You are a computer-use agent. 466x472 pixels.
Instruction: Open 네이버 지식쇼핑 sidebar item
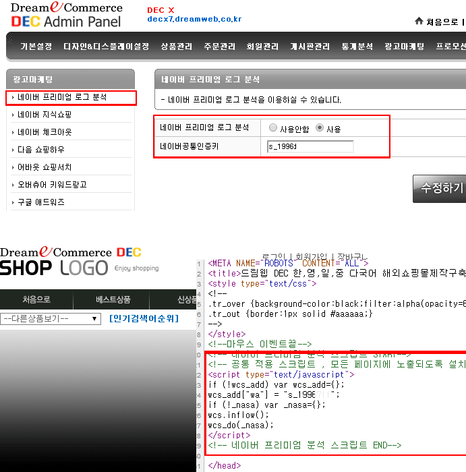coord(45,115)
